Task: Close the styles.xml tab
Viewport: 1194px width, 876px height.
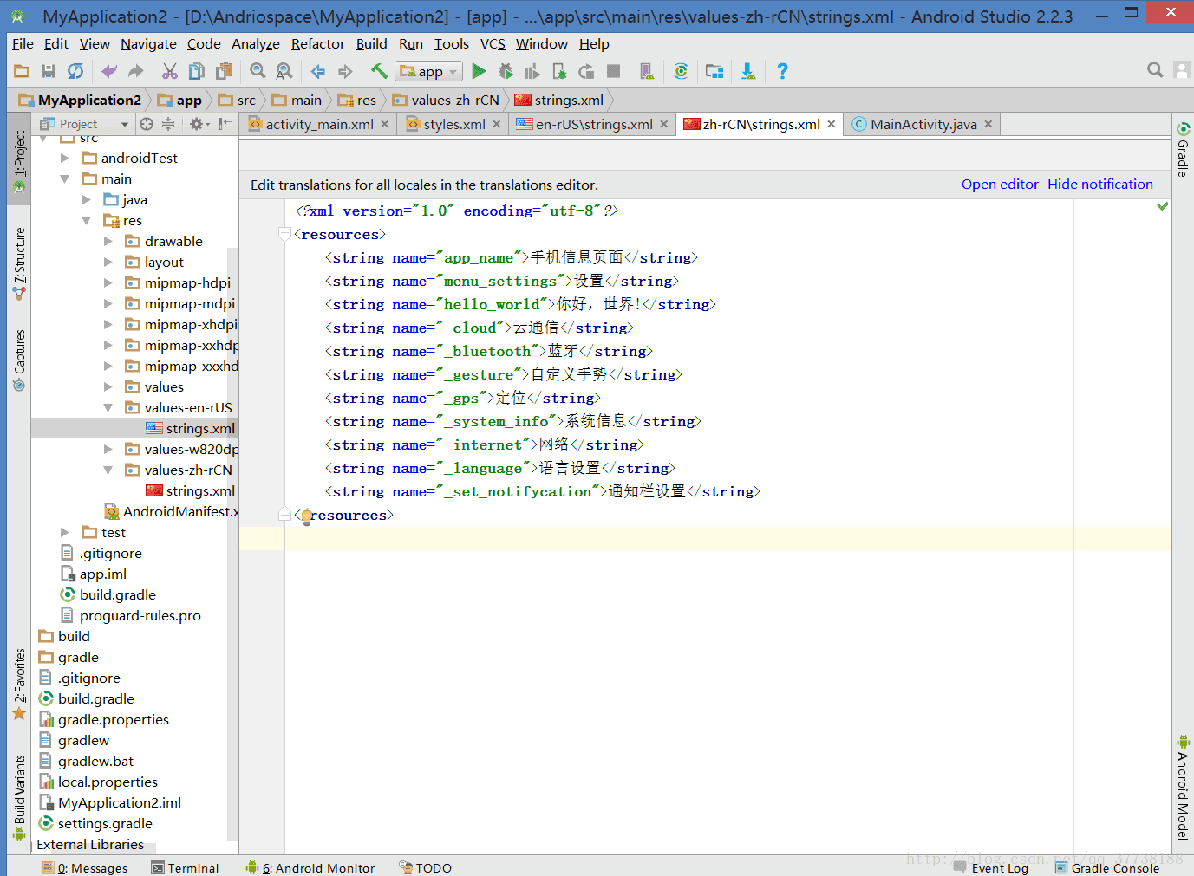Action: tap(497, 124)
